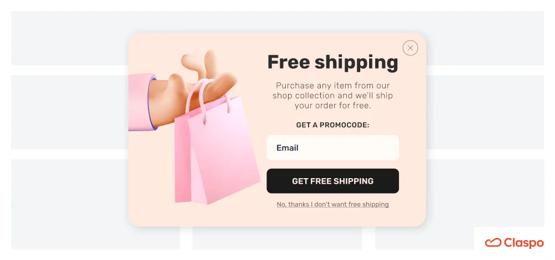Click the GET A PROMOCODE label

tap(332, 125)
